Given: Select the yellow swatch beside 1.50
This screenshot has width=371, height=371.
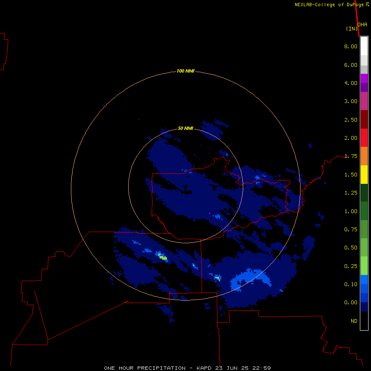Looking at the screenshot, I should [364, 174].
